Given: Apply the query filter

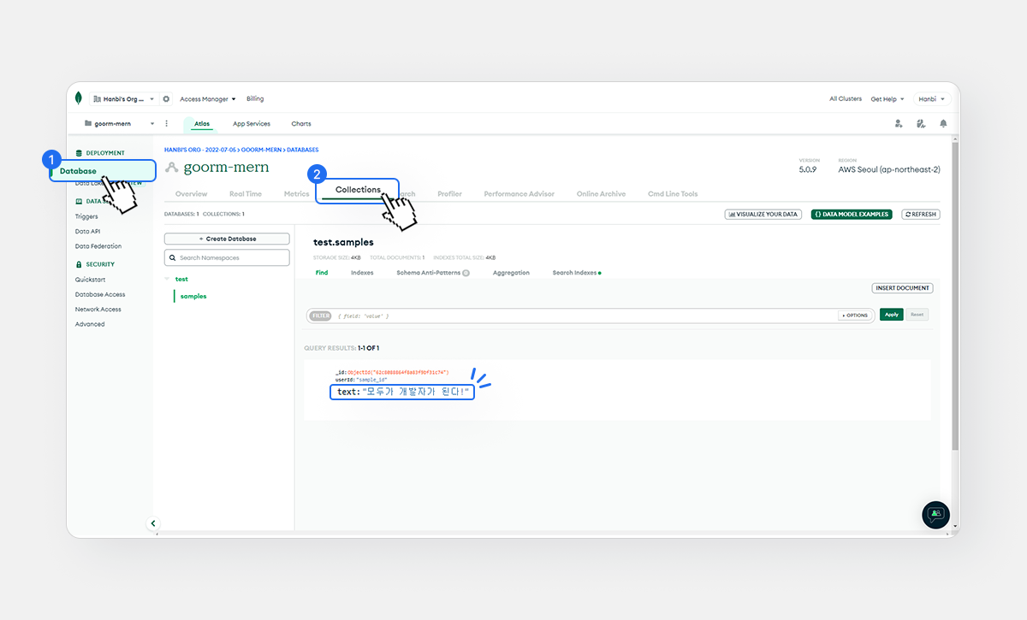Looking at the screenshot, I should click(891, 315).
